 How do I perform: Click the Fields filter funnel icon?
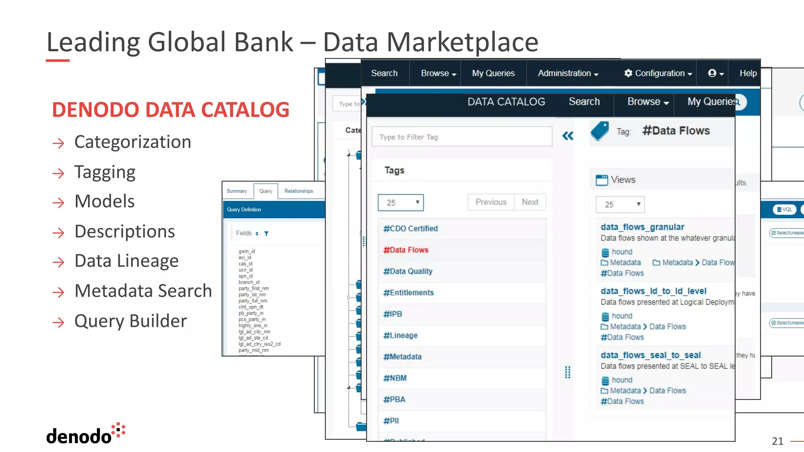266,233
